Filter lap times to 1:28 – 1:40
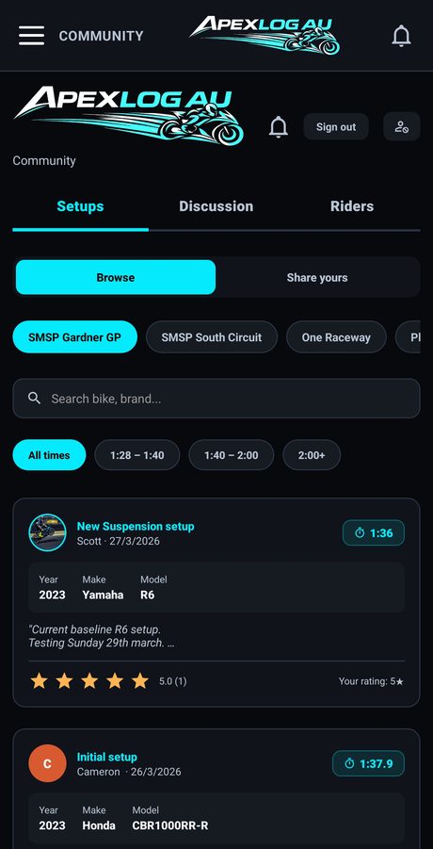Screen dimensions: 433x849 (x=137, y=455)
